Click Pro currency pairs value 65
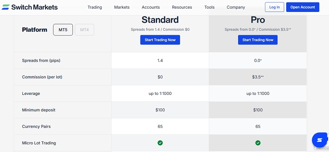Image resolution: width=329 pixels, height=152 pixels. point(258,127)
